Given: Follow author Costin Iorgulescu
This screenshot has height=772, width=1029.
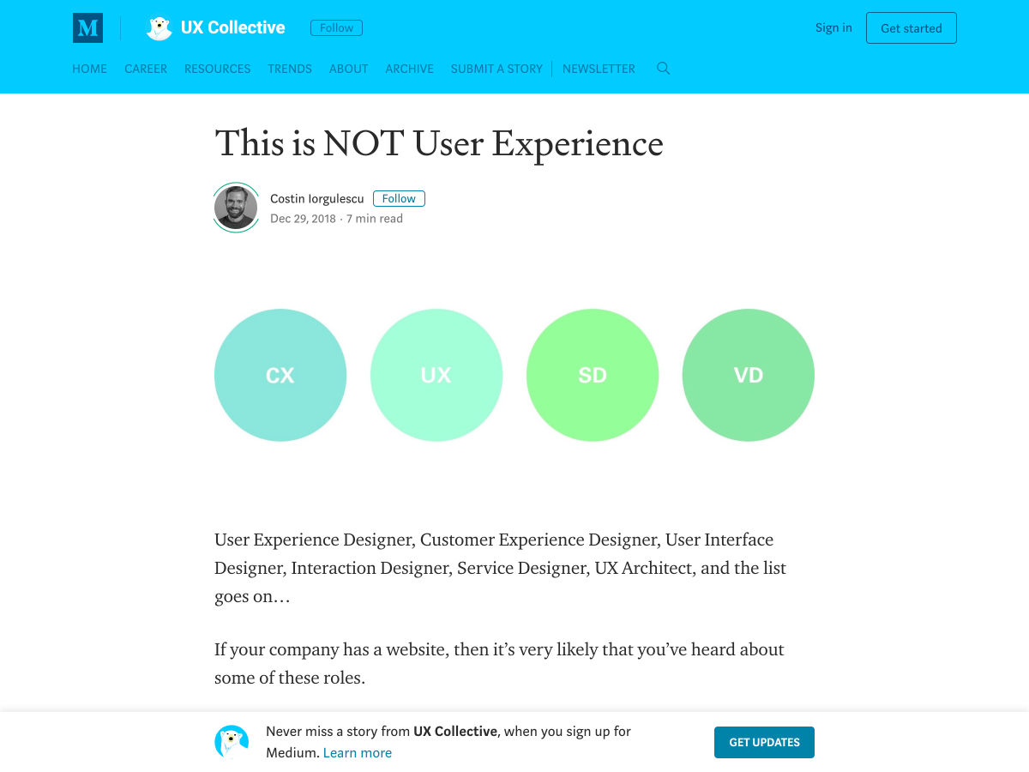Looking at the screenshot, I should click(x=399, y=199).
